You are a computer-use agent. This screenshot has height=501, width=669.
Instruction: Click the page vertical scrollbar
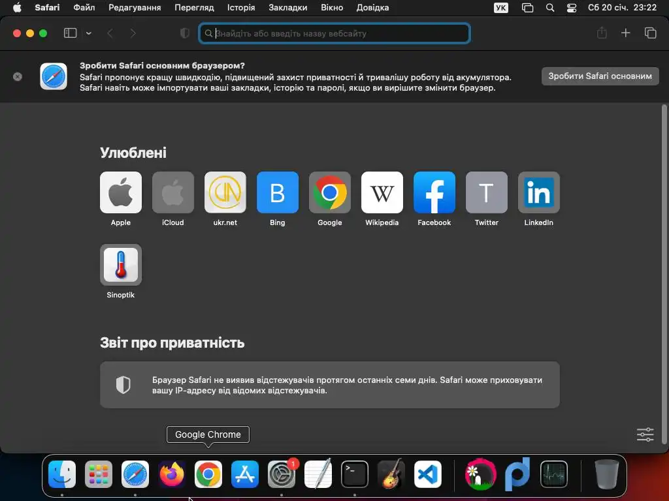pos(664,275)
